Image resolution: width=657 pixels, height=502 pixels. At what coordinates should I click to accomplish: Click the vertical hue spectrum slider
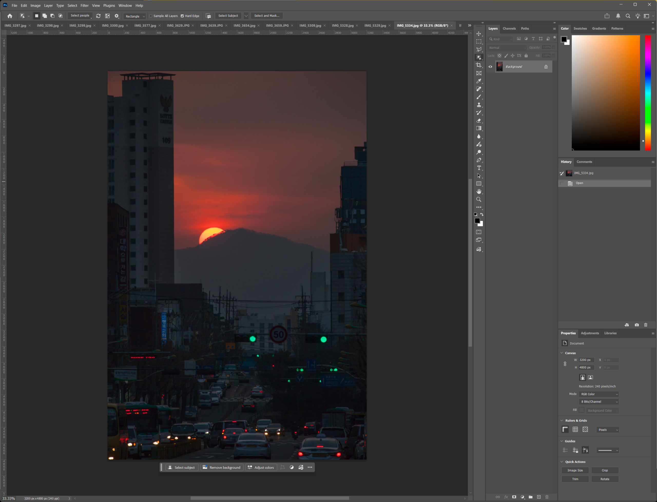click(x=648, y=93)
